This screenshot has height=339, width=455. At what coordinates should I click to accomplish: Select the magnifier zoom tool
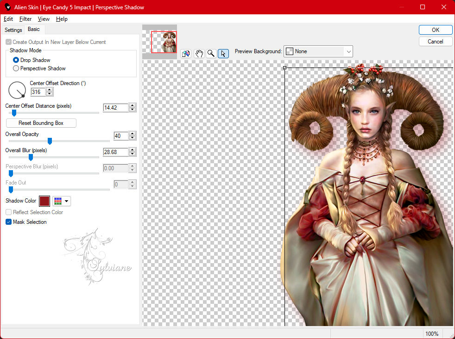click(x=211, y=54)
